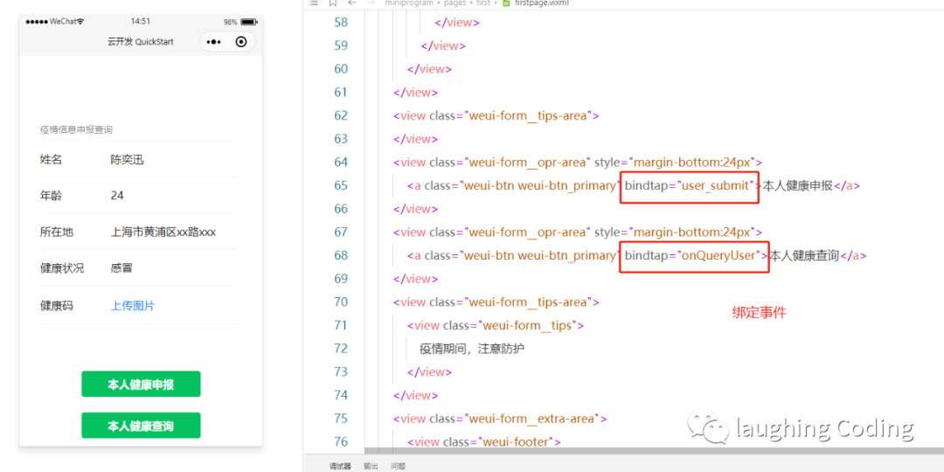Click the 健康码 label in the form
Image resolution: width=944 pixels, height=472 pixels.
tap(57, 306)
